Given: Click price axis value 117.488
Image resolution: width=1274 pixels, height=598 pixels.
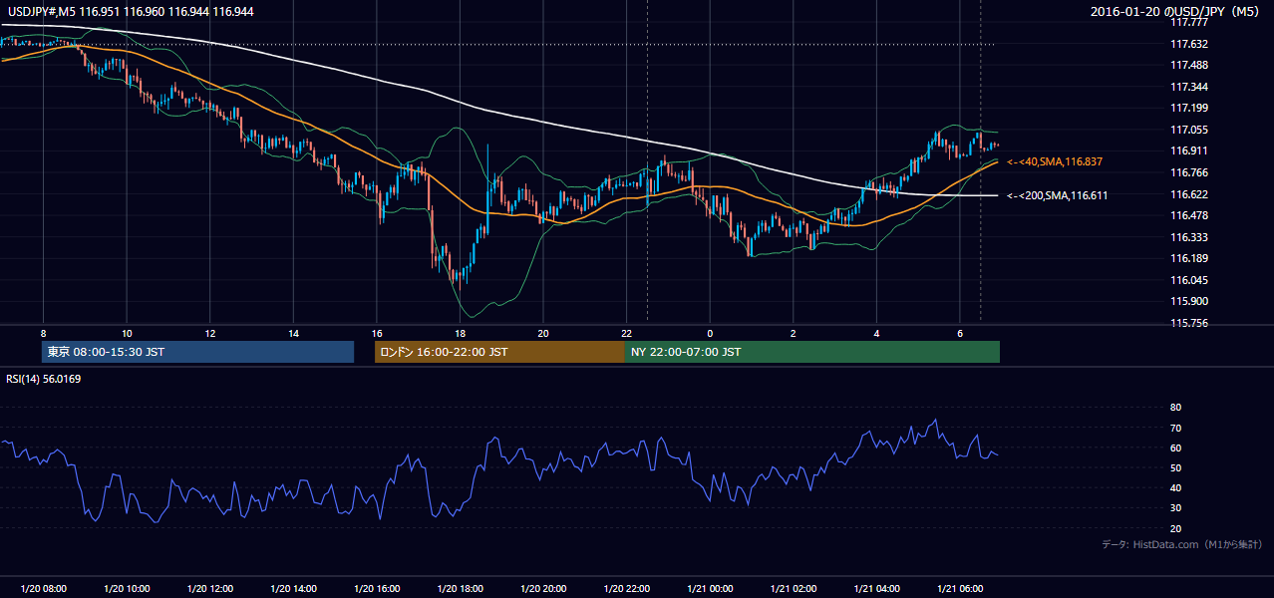Looking at the screenshot, I should pos(1190,65).
